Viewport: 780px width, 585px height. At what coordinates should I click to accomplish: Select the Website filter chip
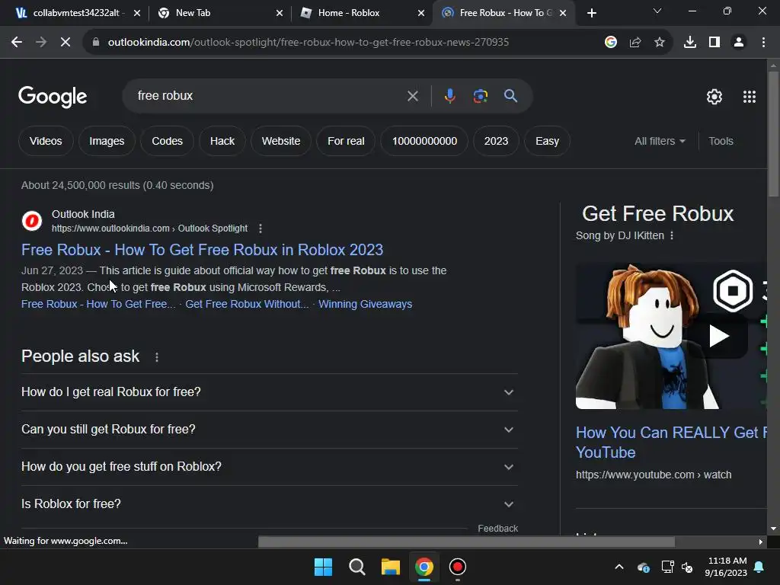click(281, 141)
